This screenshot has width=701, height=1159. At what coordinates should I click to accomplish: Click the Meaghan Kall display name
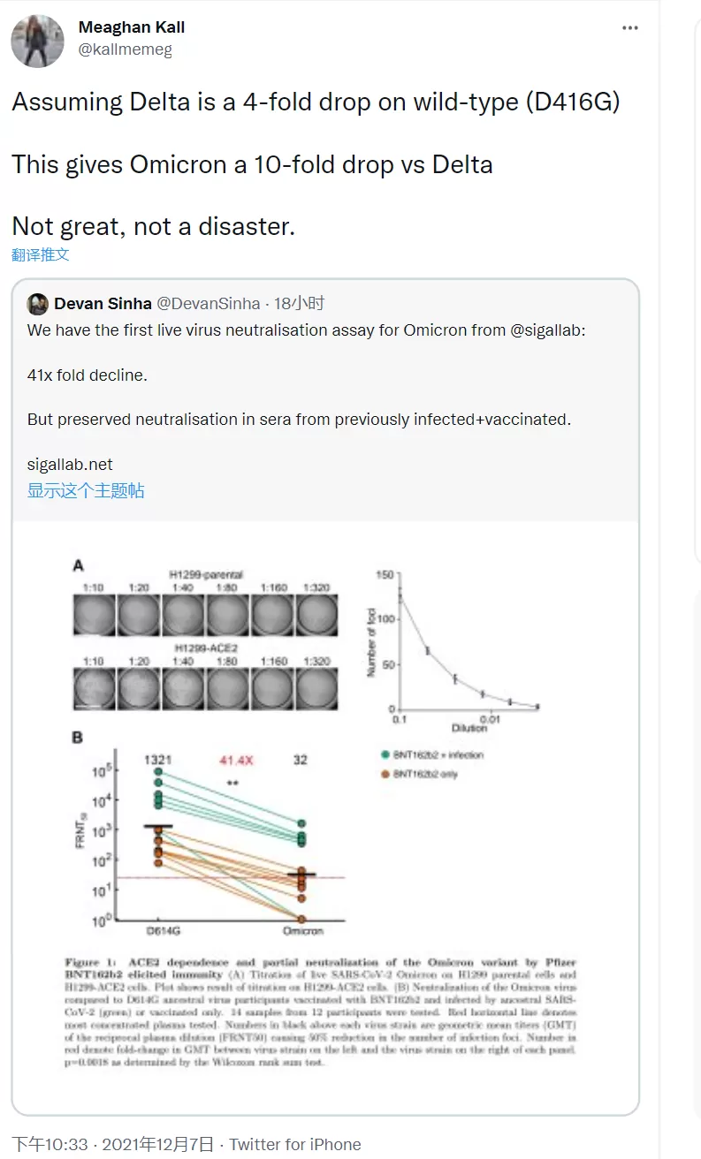(132, 27)
